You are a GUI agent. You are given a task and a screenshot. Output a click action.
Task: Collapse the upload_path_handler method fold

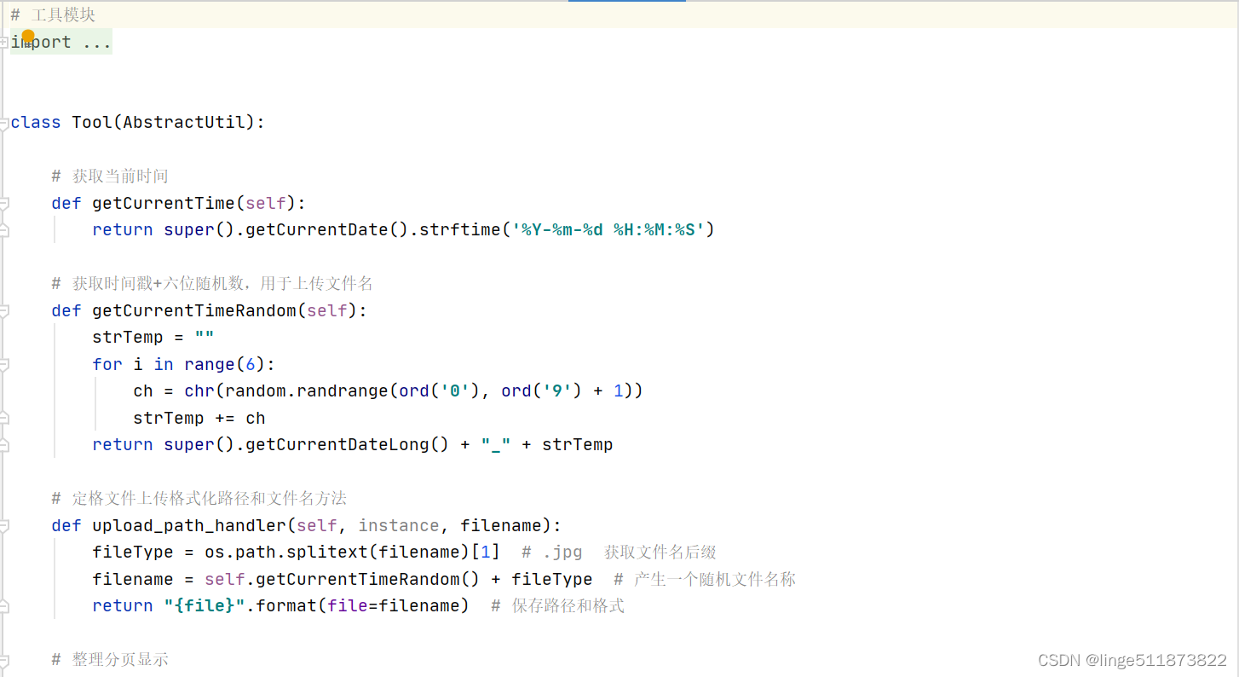[x=3, y=525]
